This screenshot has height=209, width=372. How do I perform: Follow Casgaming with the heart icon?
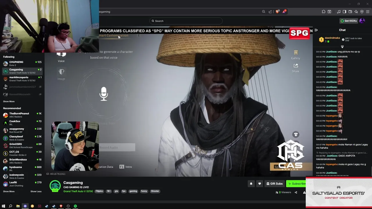click(x=260, y=183)
